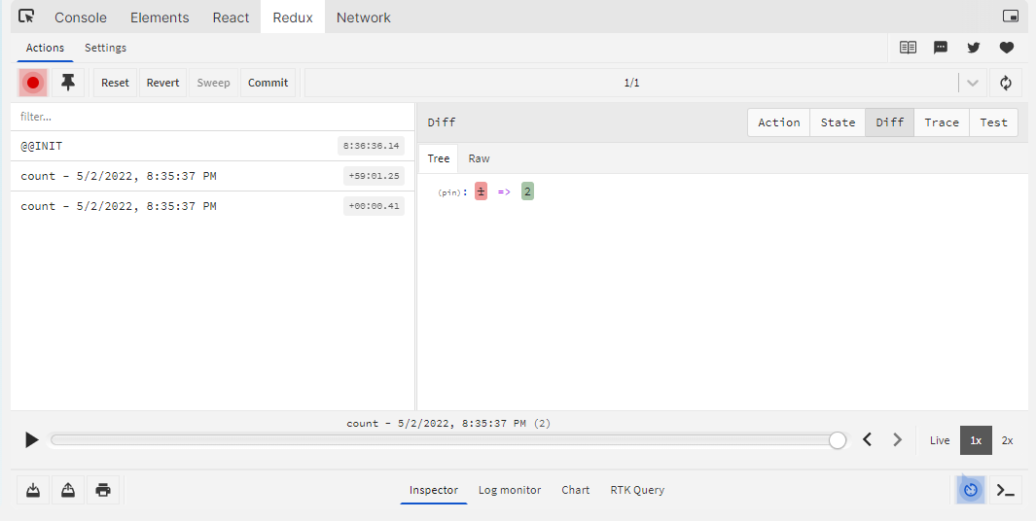Click the Commit button

click(268, 83)
